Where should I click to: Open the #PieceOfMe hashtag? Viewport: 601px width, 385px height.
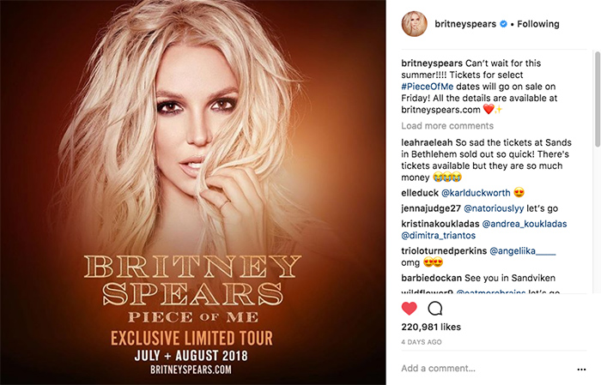(428, 87)
